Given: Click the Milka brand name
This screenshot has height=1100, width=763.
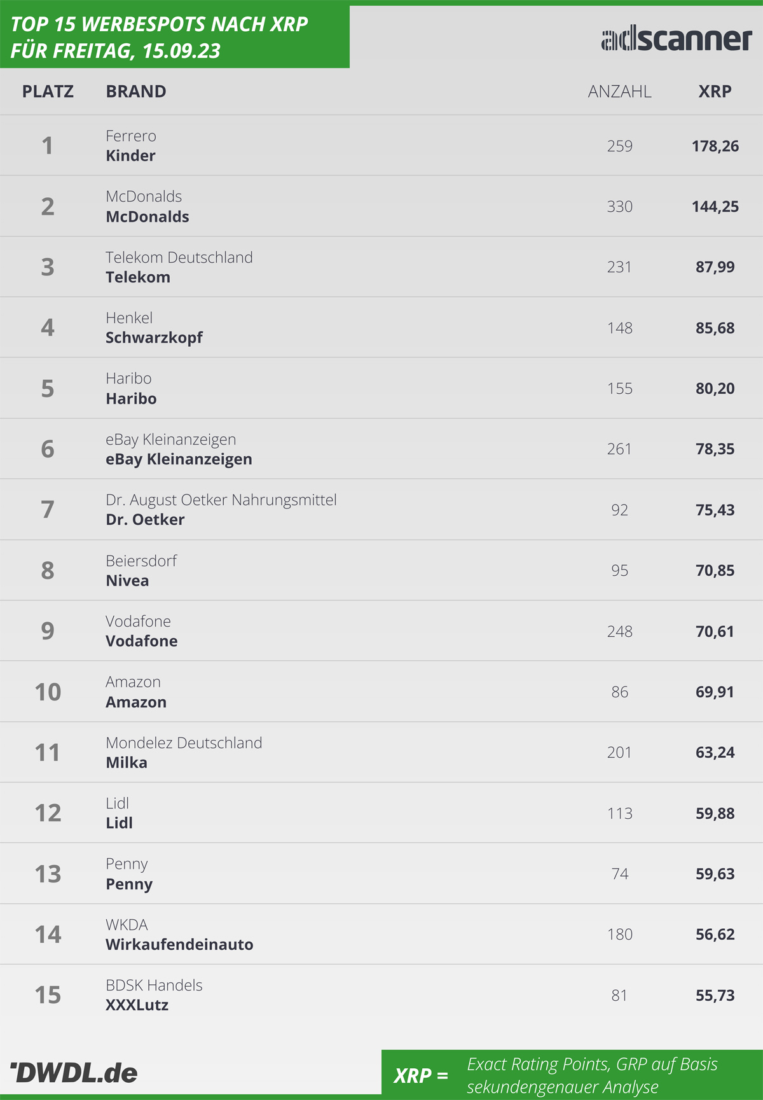Looking at the screenshot, I should pyautogui.click(x=127, y=762).
